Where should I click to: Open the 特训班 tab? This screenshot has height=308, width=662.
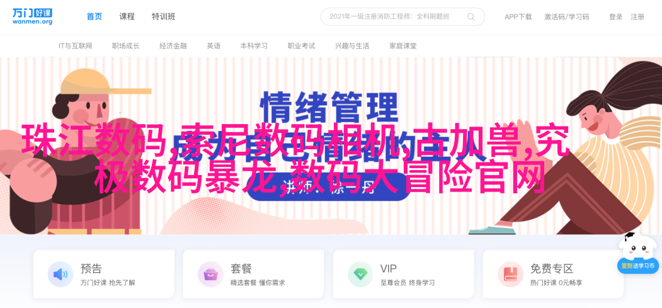pyautogui.click(x=164, y=17)
